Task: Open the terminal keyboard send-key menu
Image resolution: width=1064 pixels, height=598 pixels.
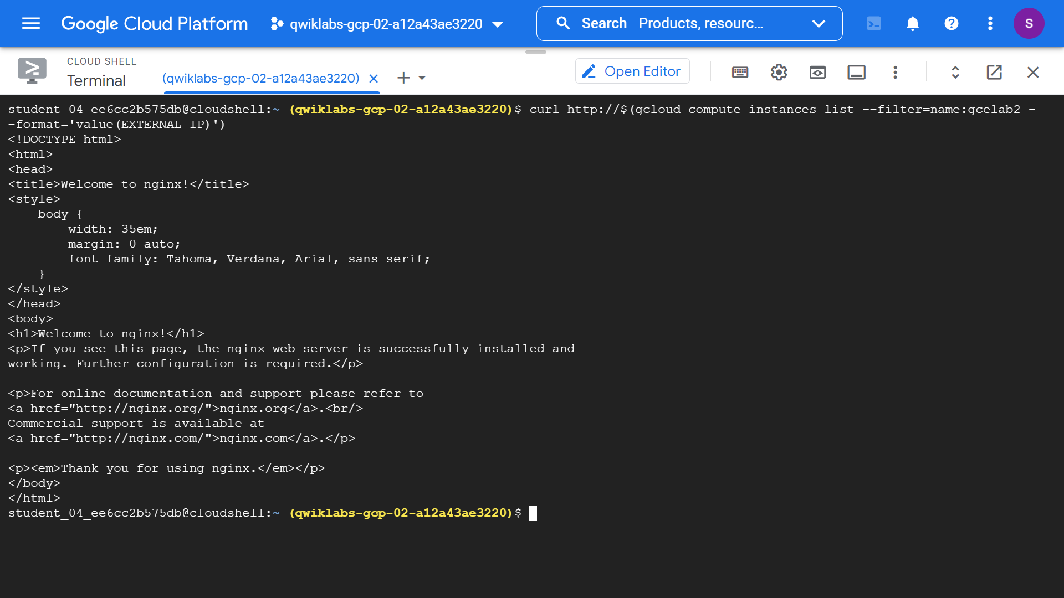Action: pyautogui.click(x=740, y=73)
